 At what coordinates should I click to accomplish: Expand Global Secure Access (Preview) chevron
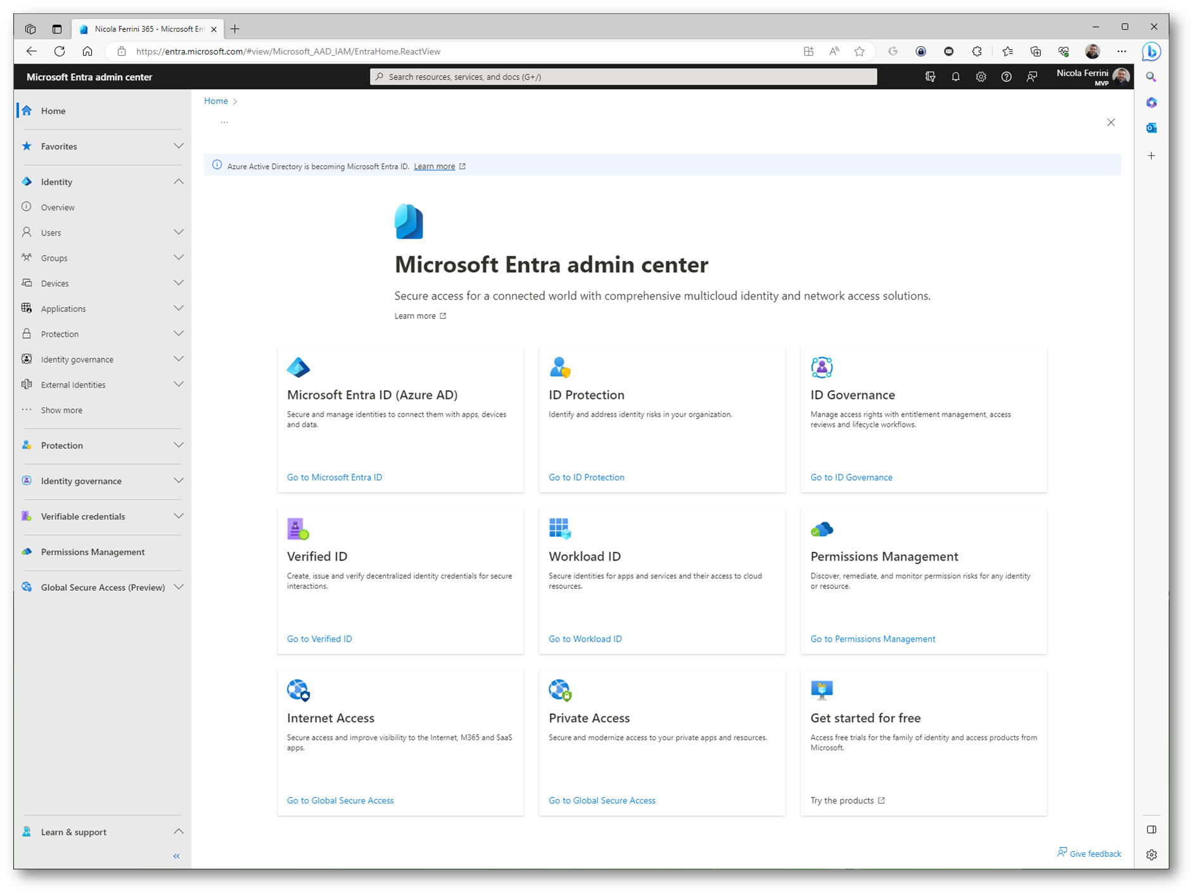pyautogui.click(x=179, y=587)
